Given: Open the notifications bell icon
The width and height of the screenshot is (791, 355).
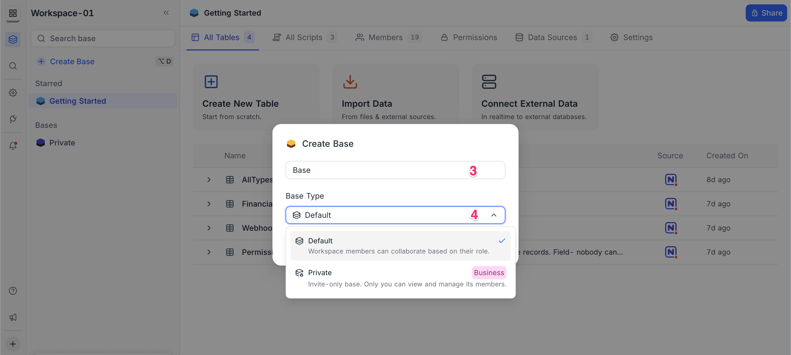Looking at the screenshot, I should (13, 145).
